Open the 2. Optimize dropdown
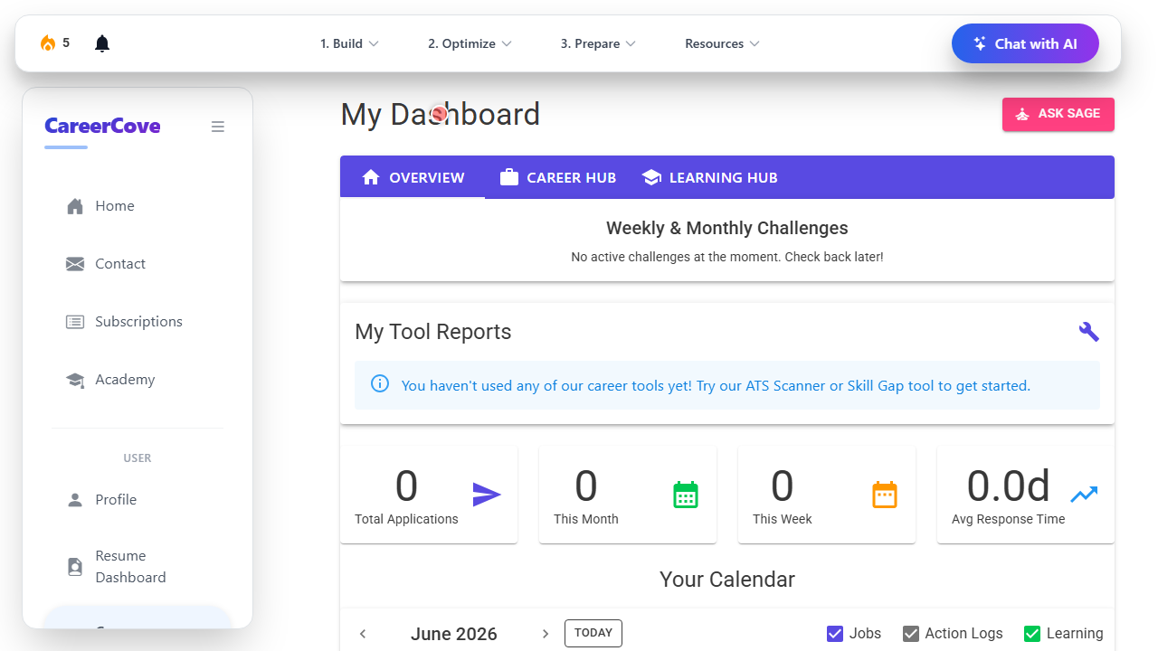Image resolution: width=1158 pixels, height=651 pixels. pyautogui.click(x=470, y=43)
